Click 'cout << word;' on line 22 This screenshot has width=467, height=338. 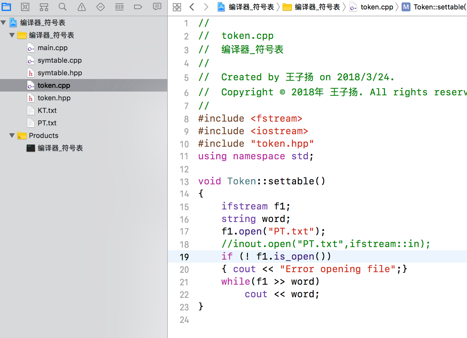click(282, 294)
